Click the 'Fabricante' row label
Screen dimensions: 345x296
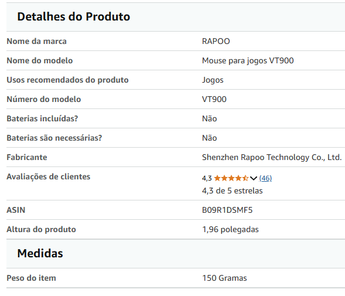pos(27,157)
